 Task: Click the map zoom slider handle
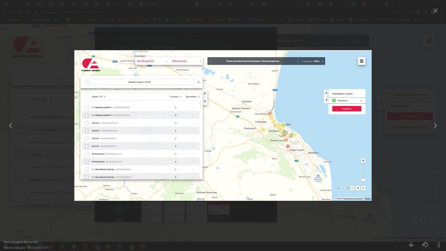(x=363, y=180)
